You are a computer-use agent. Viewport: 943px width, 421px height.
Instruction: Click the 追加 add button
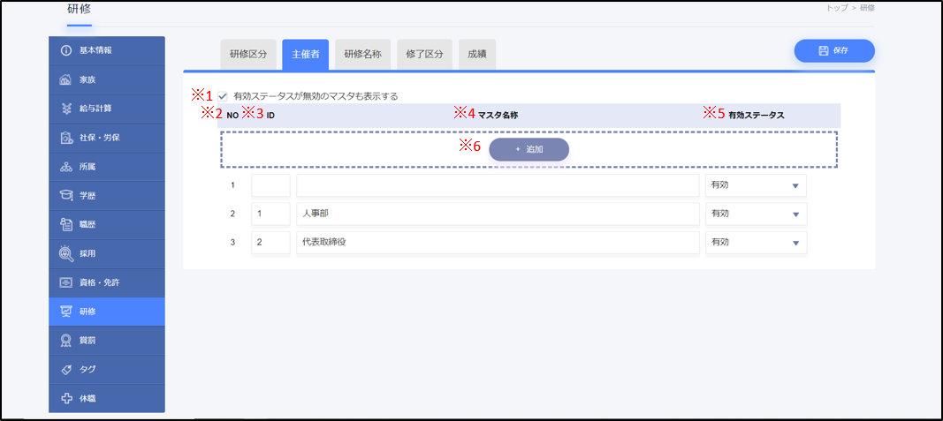529,149
